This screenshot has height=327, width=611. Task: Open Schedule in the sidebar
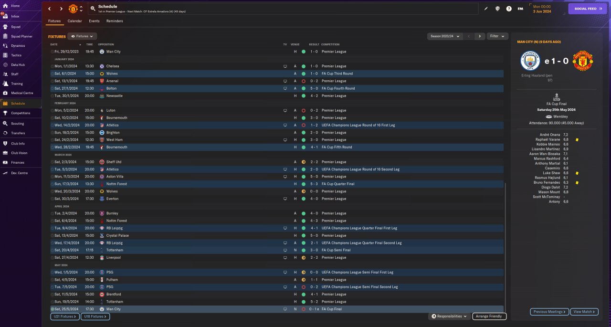coord(21,103)
